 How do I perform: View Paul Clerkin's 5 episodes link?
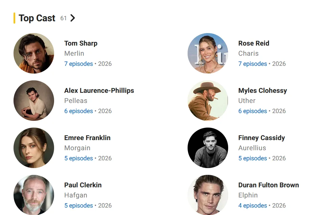(78, 206)
